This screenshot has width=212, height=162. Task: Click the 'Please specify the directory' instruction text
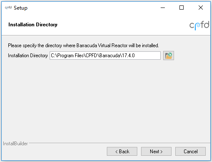[83, 46]
